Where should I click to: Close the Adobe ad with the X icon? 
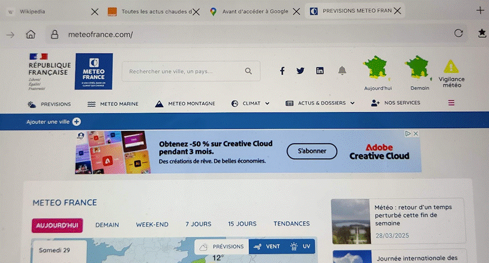tap(416, 134)
